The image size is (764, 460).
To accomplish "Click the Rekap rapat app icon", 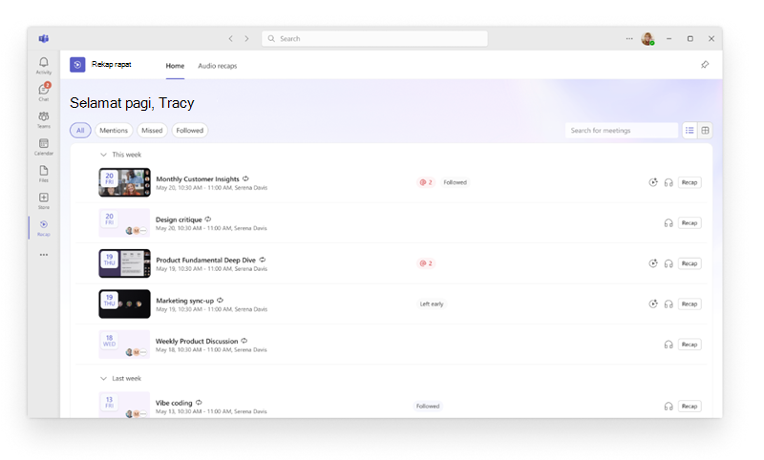I will click(77, 64).
